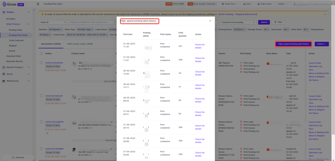
Task: Open the Created At Descending sort dropdown
Action: (x=238, y=22)
